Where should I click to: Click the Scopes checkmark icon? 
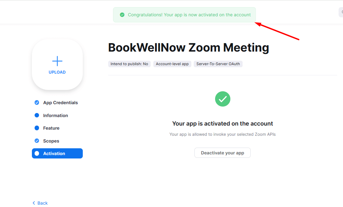[37, 141]
